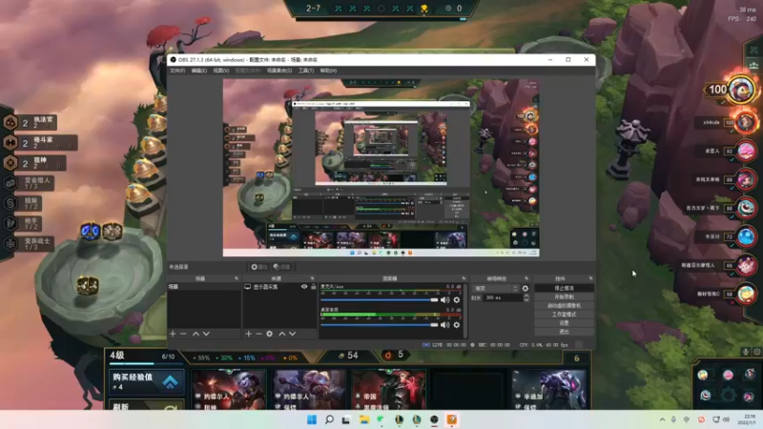Image resolution: width=763 pixels, height=429 pixels.
Task: Click the transition duration 300 ms field
Action: 502,297
